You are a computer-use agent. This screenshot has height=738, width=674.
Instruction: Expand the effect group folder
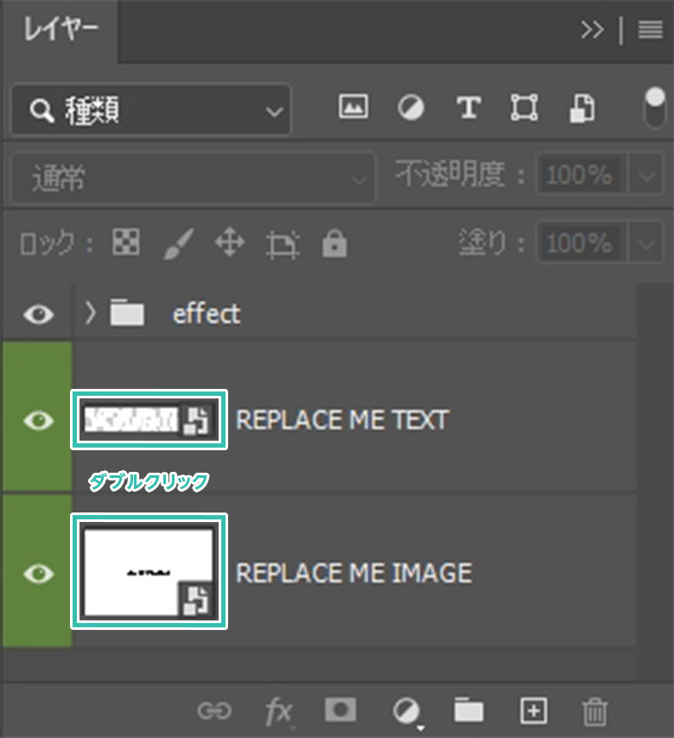[x=91, y=314]
